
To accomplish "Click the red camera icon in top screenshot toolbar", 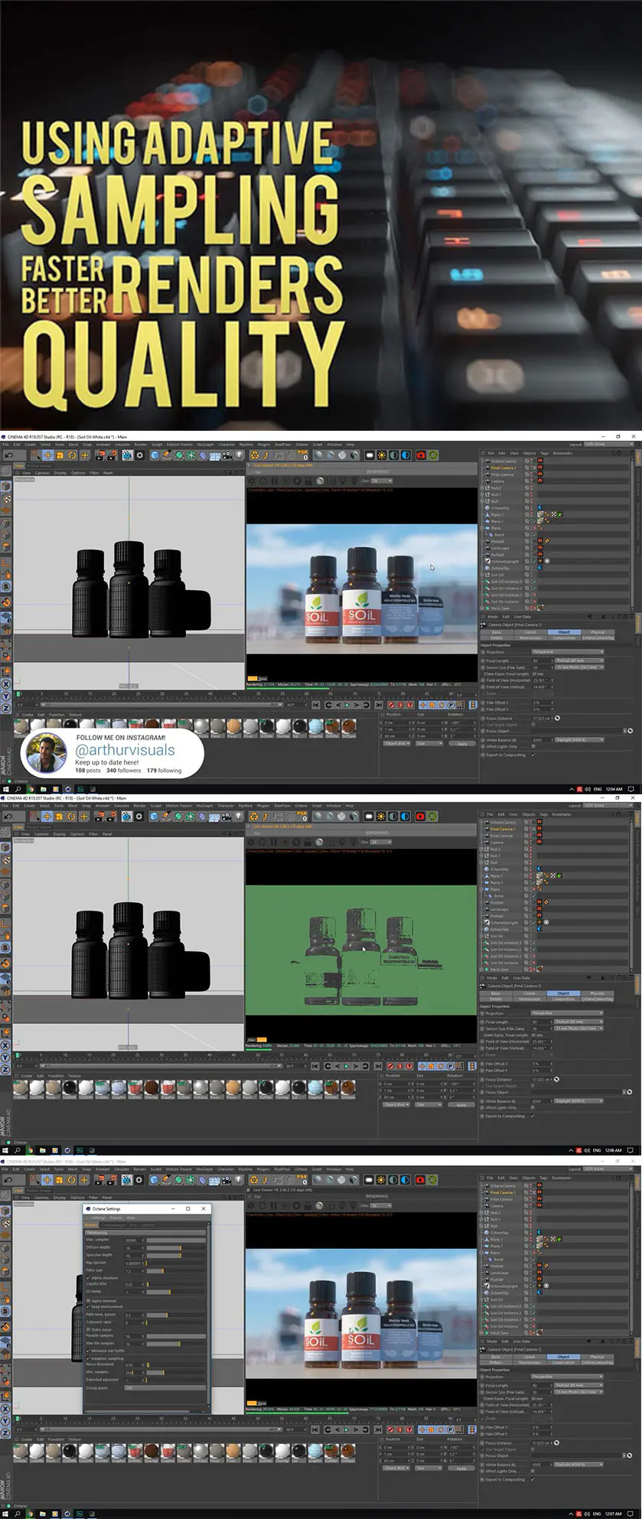I will (420, 455).
